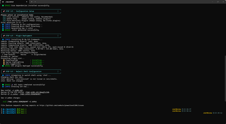This screenshot has height=124, width=226.
Task: Click the 'diff /tmp/.zshrc' command line
Action: (x=20, y=102)
